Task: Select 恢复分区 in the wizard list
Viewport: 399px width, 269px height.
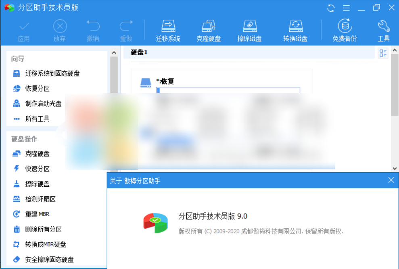Action: (38, 89)
